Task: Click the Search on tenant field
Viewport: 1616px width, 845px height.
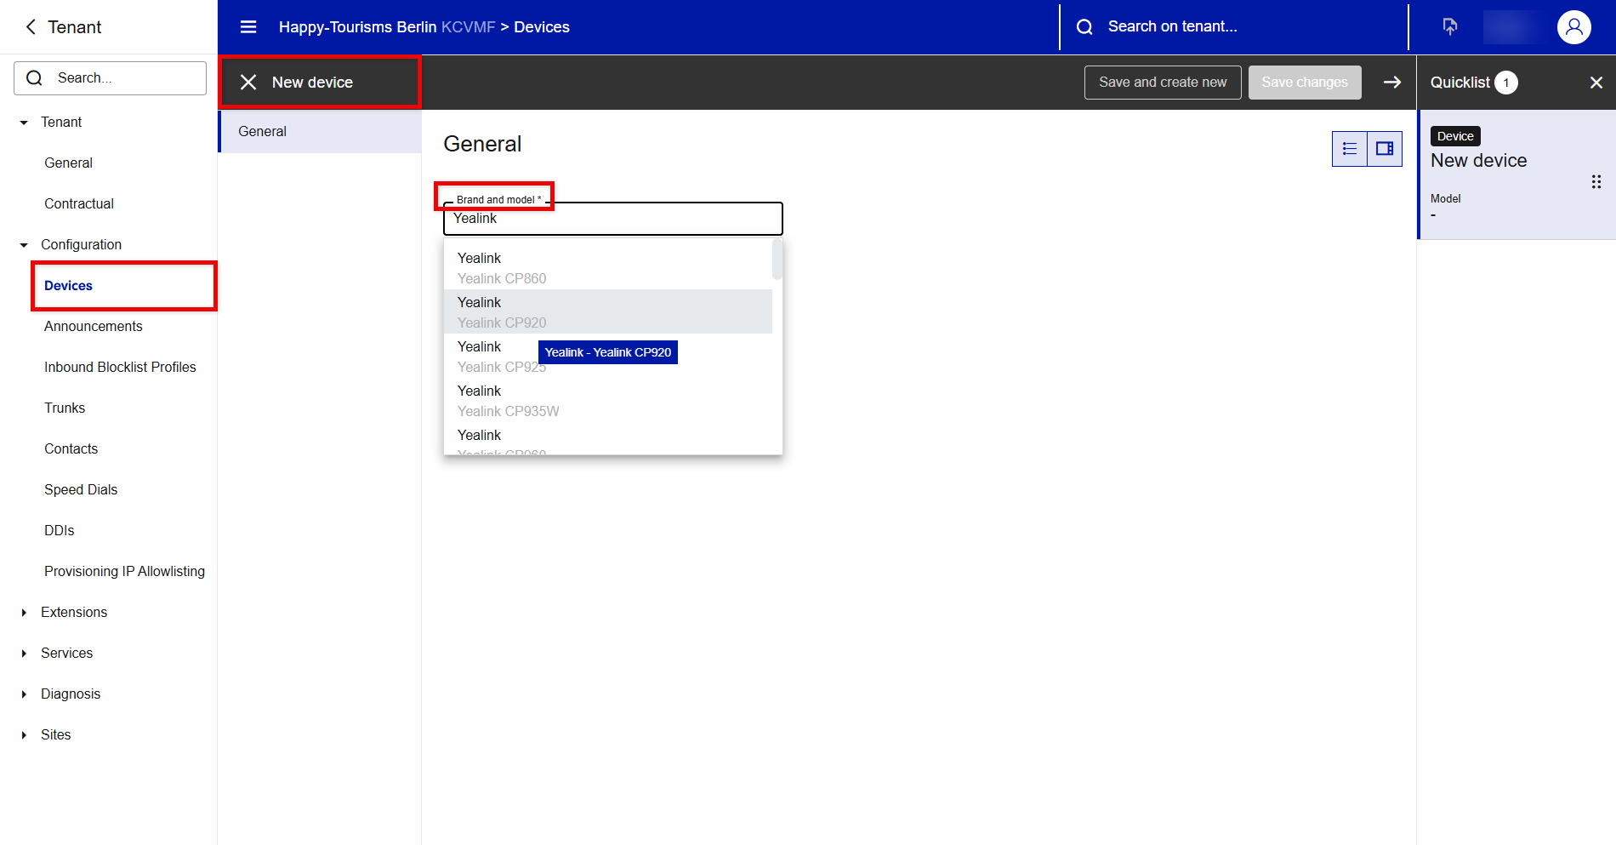Action: point(1233,27)
